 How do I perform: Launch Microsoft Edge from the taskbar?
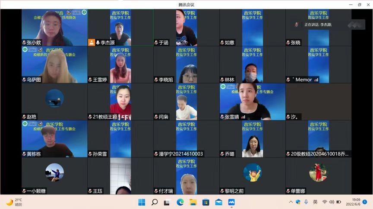(180, 202)
